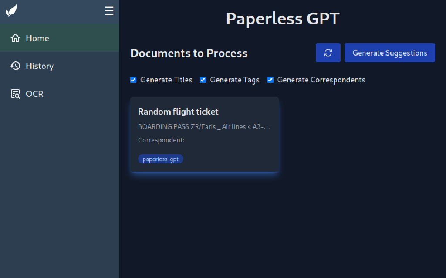Click the Paperless GPT leaf logo
The image size is (446, 278).
pos(11,10)
